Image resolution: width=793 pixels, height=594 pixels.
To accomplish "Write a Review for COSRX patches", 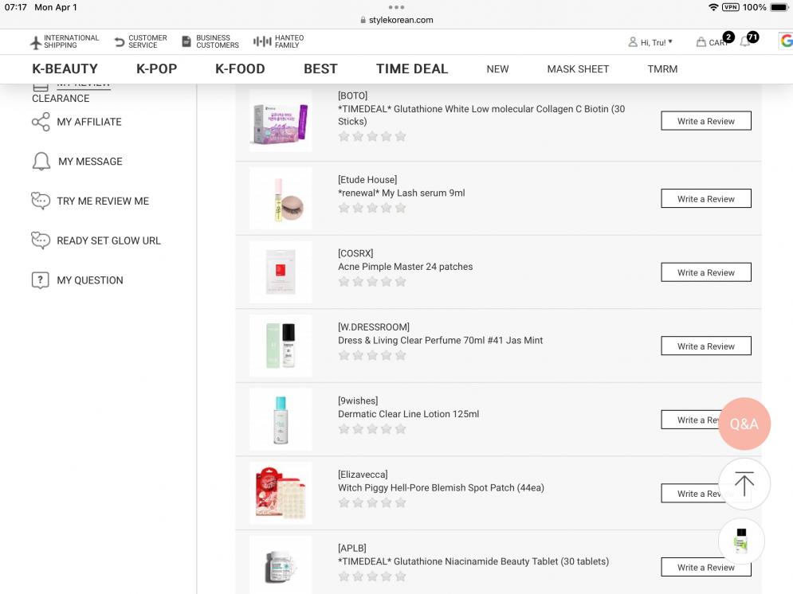I will point(705,272).
